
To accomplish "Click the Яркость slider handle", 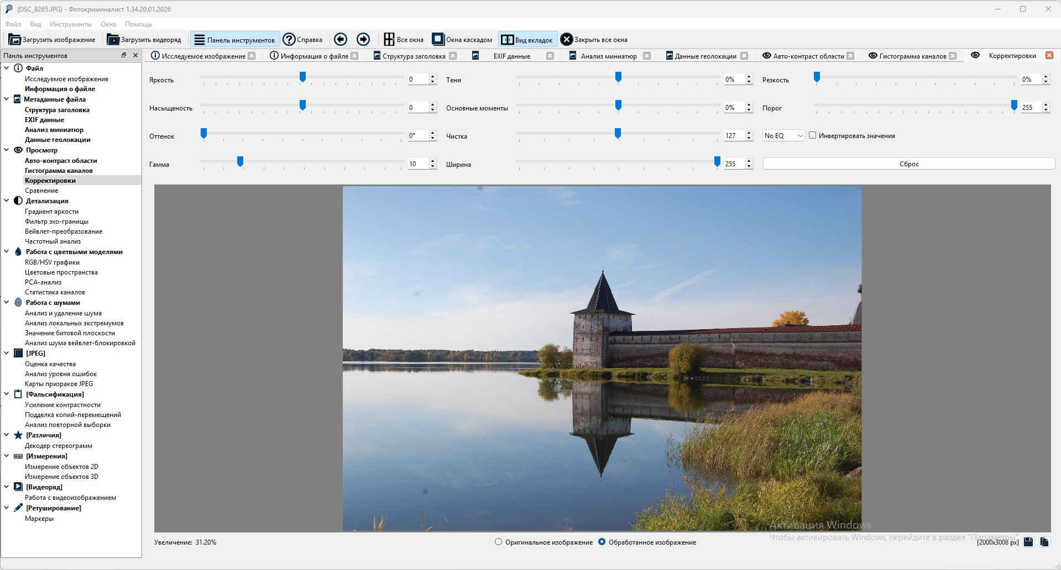I will (302, 77).
